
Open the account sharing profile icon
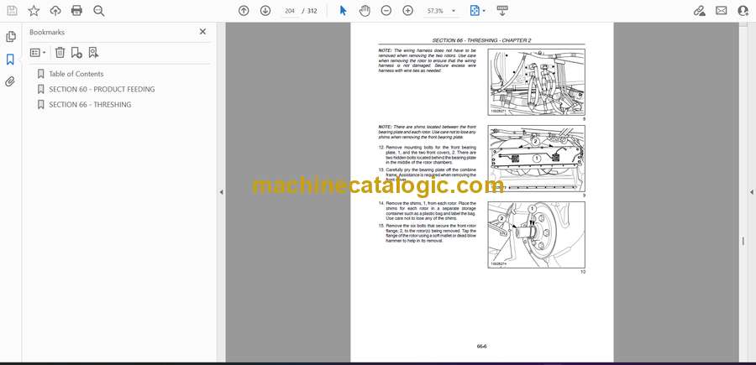(743, 11)
